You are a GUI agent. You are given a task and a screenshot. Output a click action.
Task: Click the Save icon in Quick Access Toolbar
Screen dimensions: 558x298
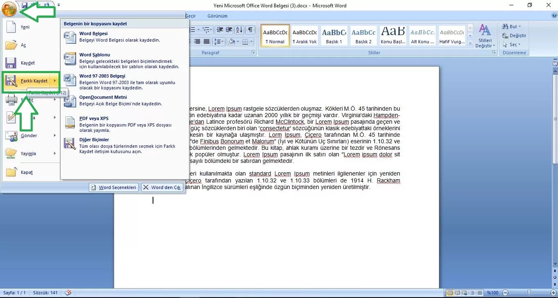coord(25,5)
